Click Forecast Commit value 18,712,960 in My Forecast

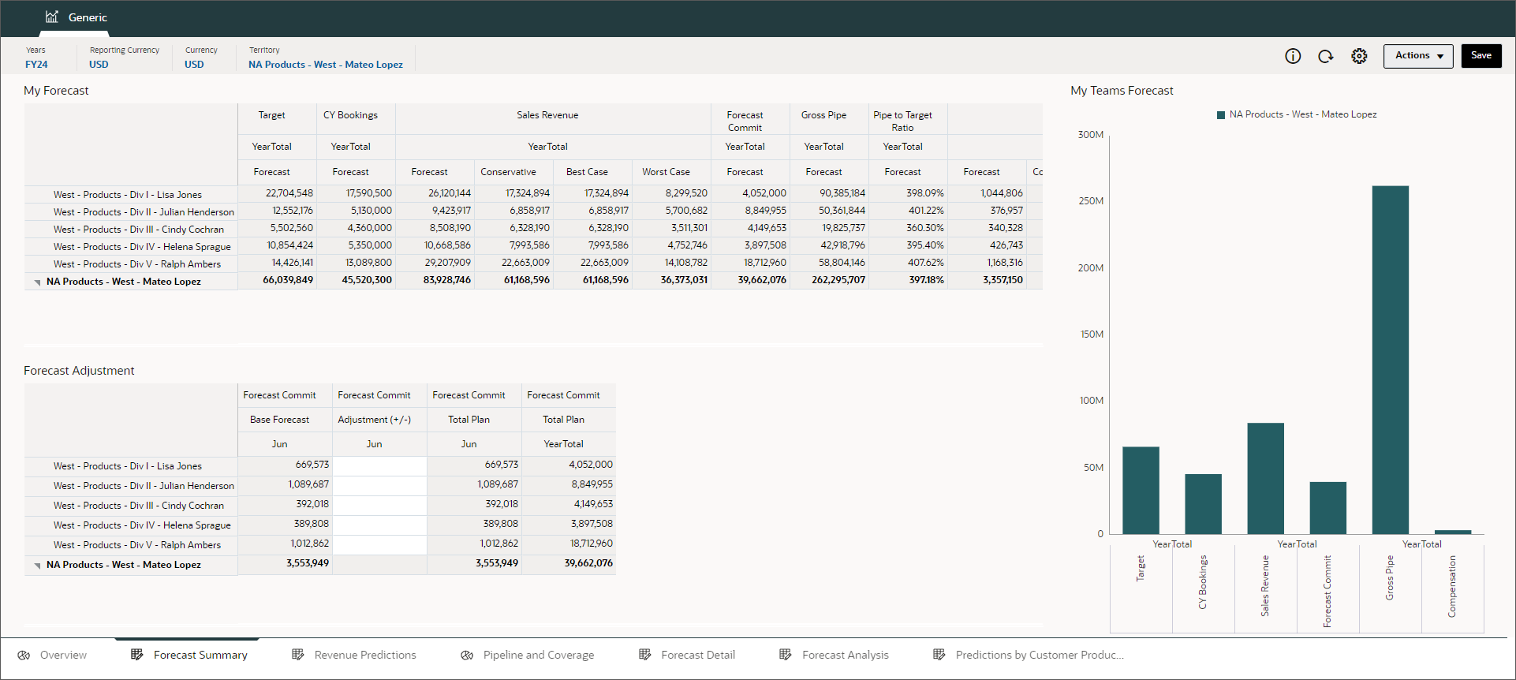pos(765,263)
